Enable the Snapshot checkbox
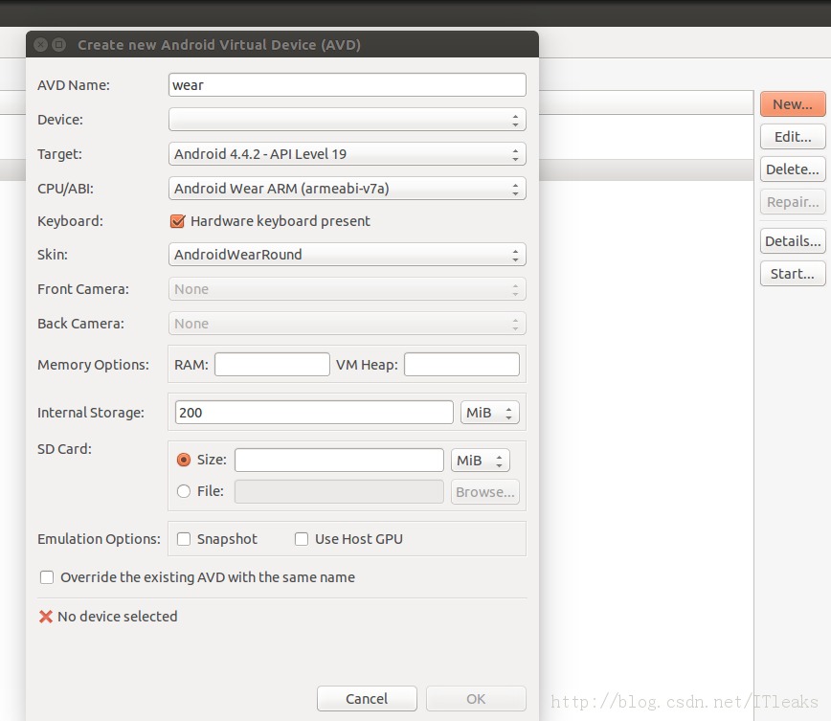The width and height of the screenshot is (831, 721). pos(184,539)
